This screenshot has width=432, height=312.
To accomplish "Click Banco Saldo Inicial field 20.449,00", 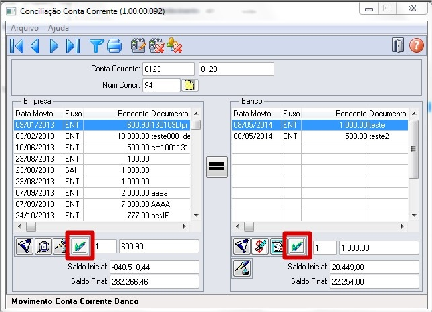I will click(x=374, y=267).
